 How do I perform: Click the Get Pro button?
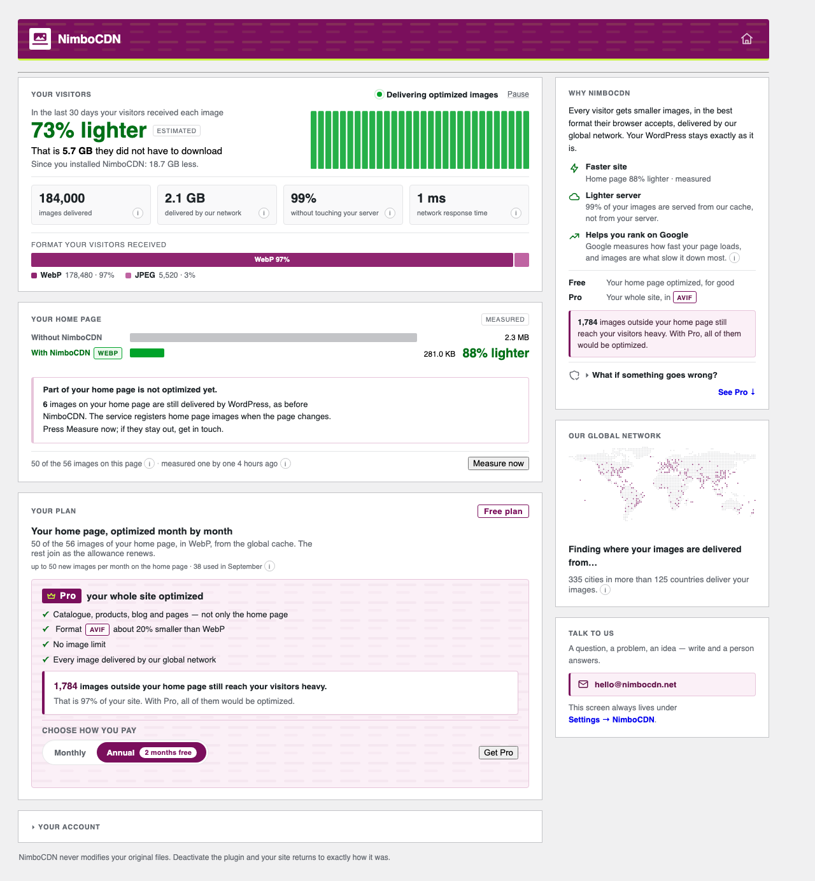499,752
